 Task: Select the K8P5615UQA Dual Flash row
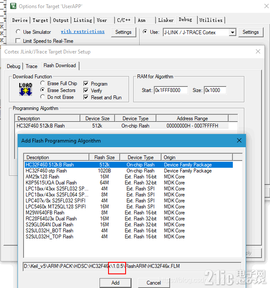129,183
